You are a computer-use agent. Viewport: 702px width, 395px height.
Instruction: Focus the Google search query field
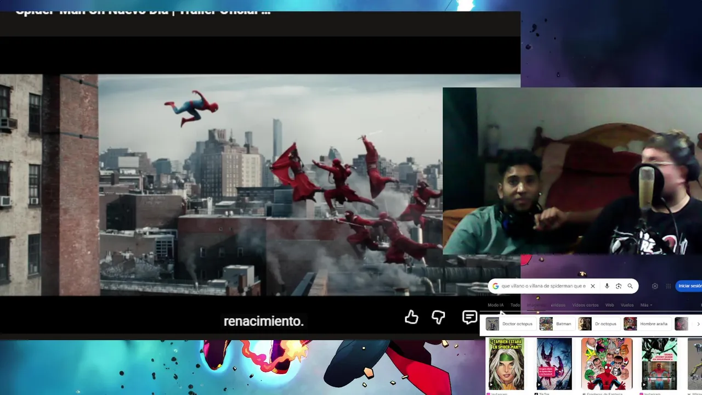coord(544,286)
